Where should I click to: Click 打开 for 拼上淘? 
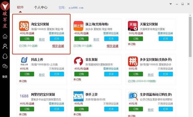click(111, 39)
